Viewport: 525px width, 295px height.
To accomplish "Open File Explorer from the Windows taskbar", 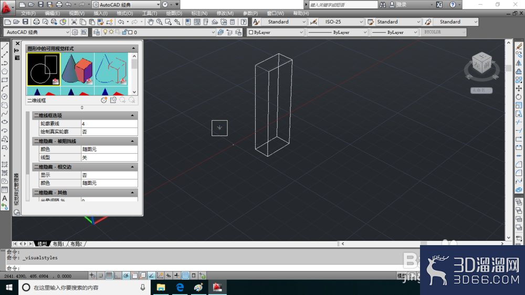I will coord(161,287).
